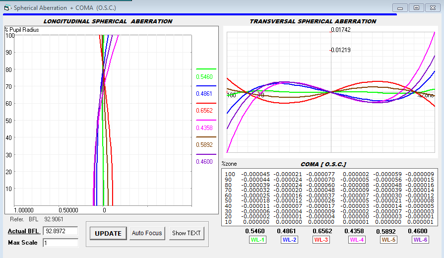
Task: Select the WL-1 green wavelength button
Action: coord(257,240)
